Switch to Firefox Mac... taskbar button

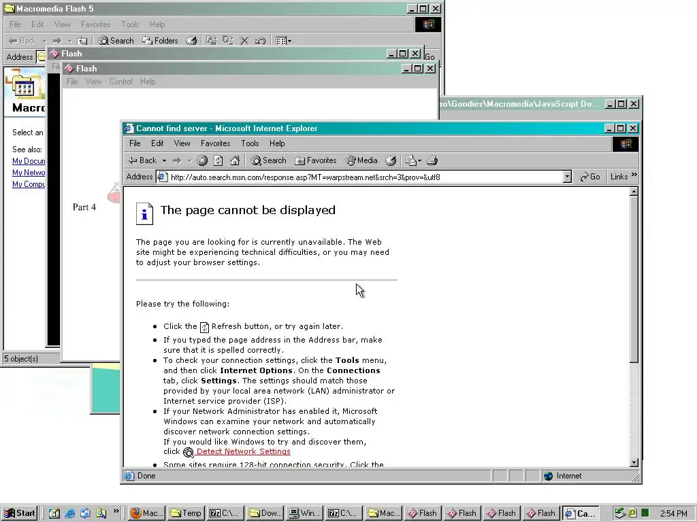[147, 513]
